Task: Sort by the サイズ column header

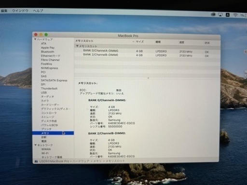Action: pos(140,42)
